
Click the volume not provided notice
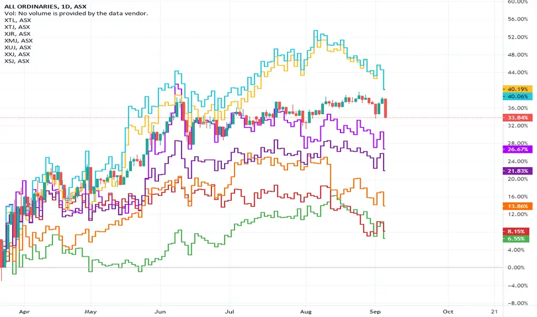coord(76,13)
